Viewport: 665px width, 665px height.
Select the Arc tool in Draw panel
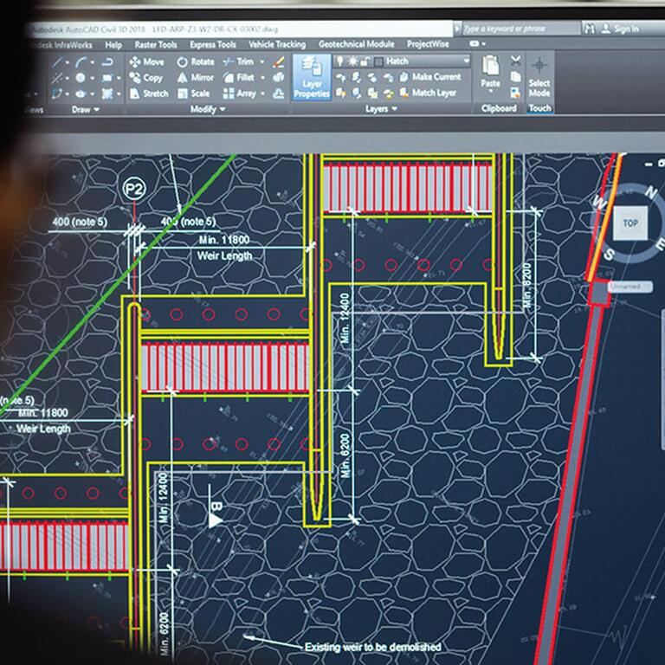click(81, 62)
